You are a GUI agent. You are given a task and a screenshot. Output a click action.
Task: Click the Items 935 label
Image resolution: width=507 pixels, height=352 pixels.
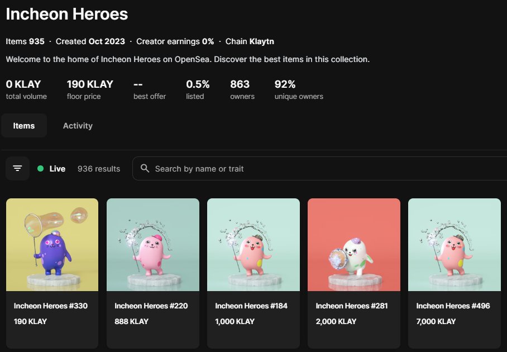pyautogui.click(x=25, y=41)
